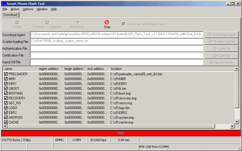
Task: Click the 'location' column header
Action: (171, 69)
